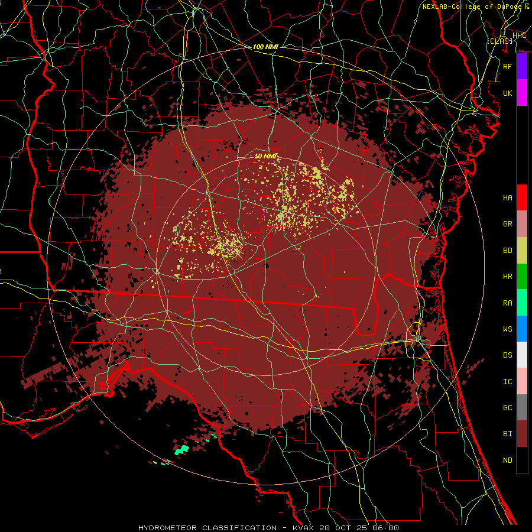Viewport: 532px width, 532px height.
Task: Select the IC light-pink legend swatch
Action: (x=522, y=381)
